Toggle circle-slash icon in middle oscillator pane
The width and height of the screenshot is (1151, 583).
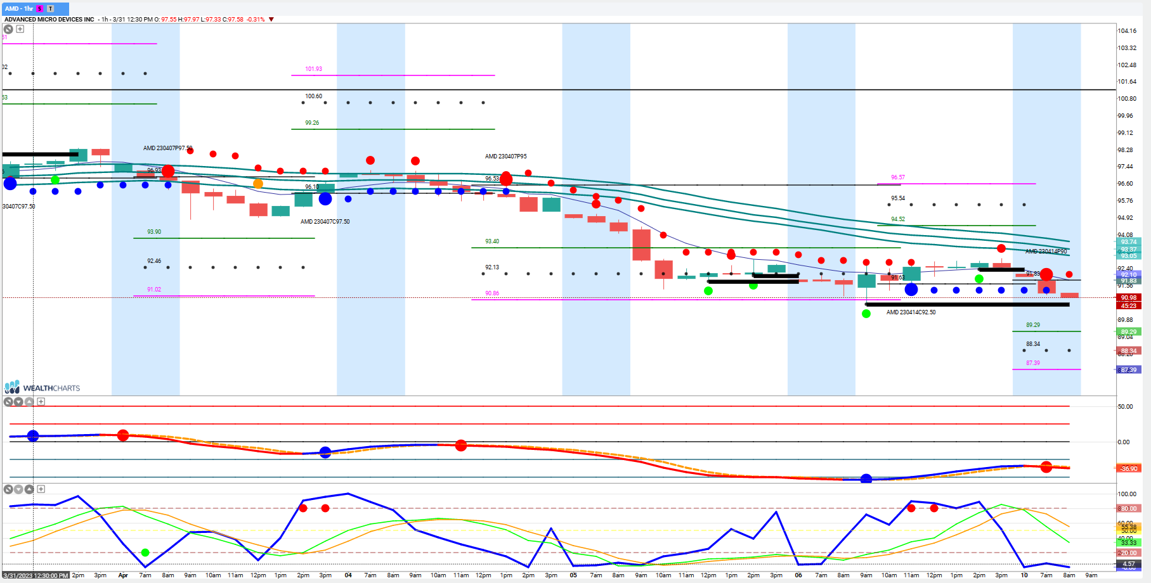pyautogui.click(x=8, y=402)
